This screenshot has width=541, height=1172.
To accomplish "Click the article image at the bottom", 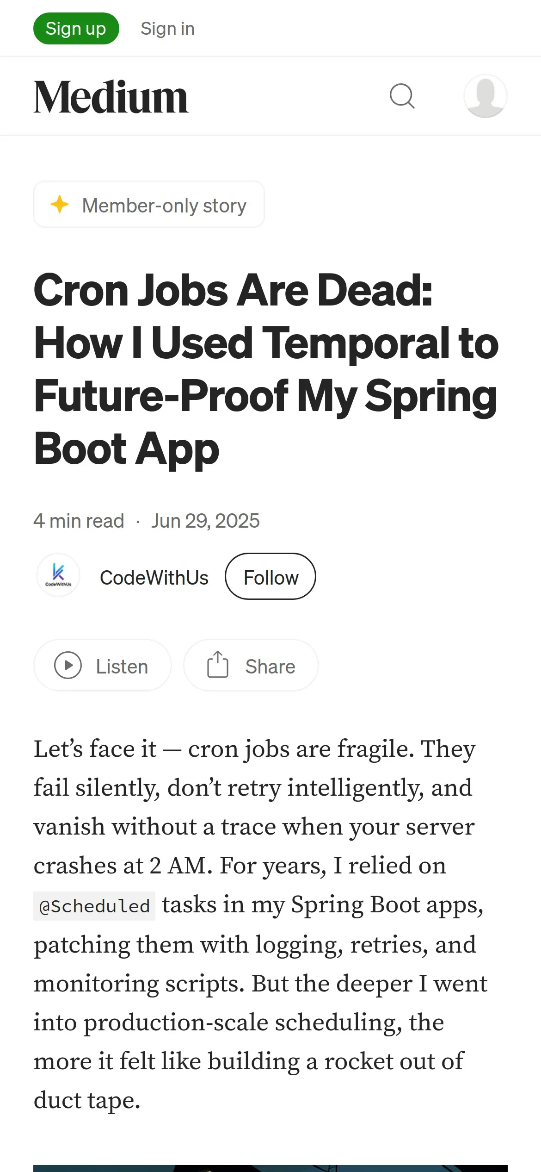I will tap(270, 1168).
